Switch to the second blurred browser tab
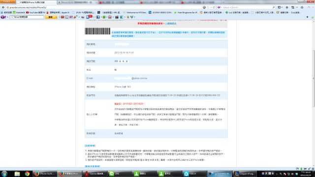Screen dimensions: 315x177 (x=119, y=2)
